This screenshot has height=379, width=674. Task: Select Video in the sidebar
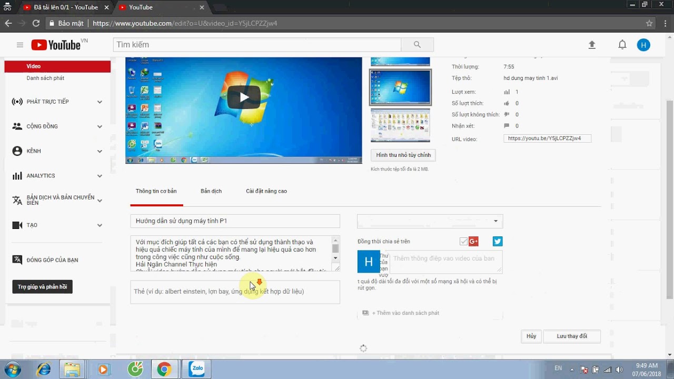point(57,66)
